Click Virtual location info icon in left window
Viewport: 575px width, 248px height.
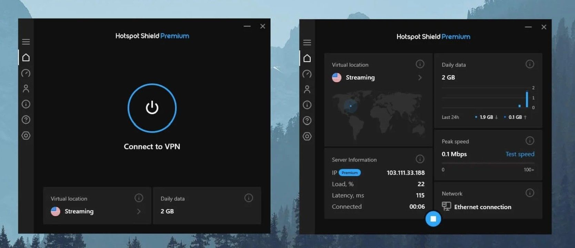(x=139, y=198)
